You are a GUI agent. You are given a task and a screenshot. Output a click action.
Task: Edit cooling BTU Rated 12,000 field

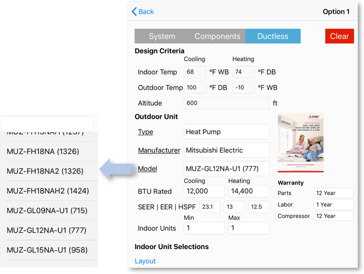tap(204, 191)
